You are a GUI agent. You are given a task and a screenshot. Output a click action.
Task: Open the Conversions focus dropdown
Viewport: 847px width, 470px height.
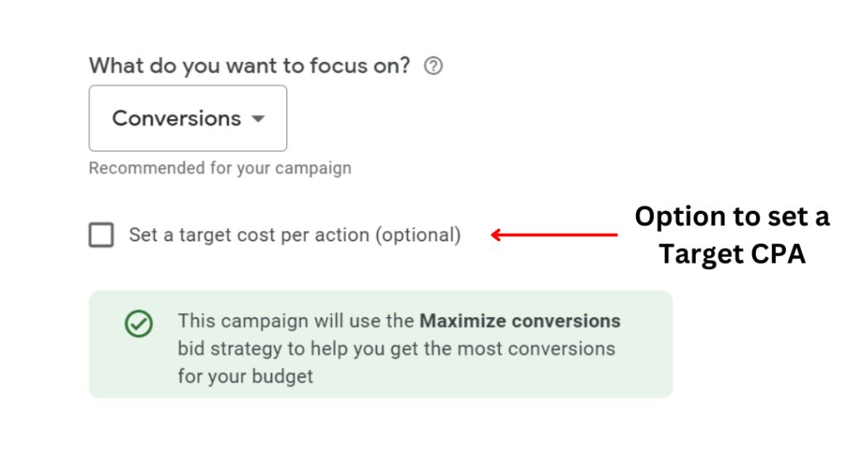[188, 118]
